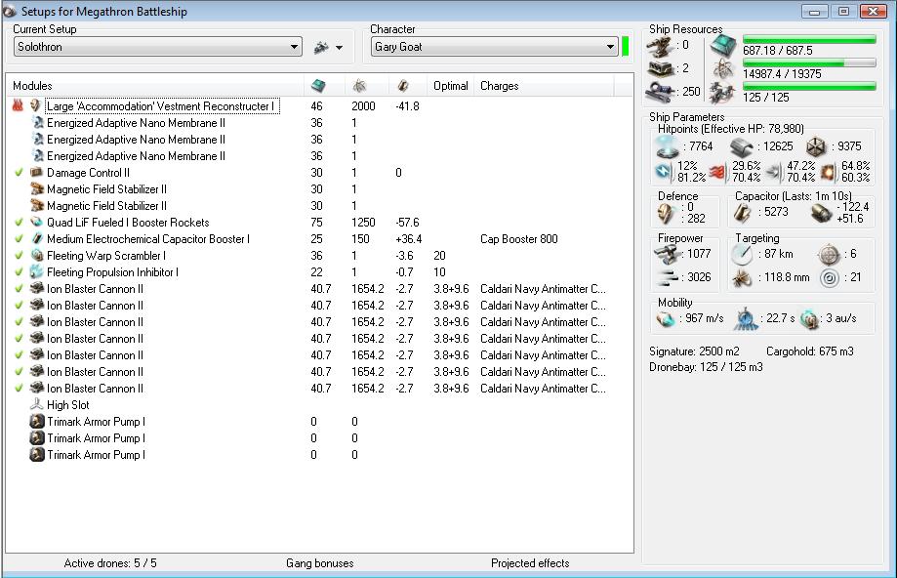This screenshot has height=578, width=897.
Task: Click the turret hardpoints icon in Ship Resources
Action: tap(660, 45)
